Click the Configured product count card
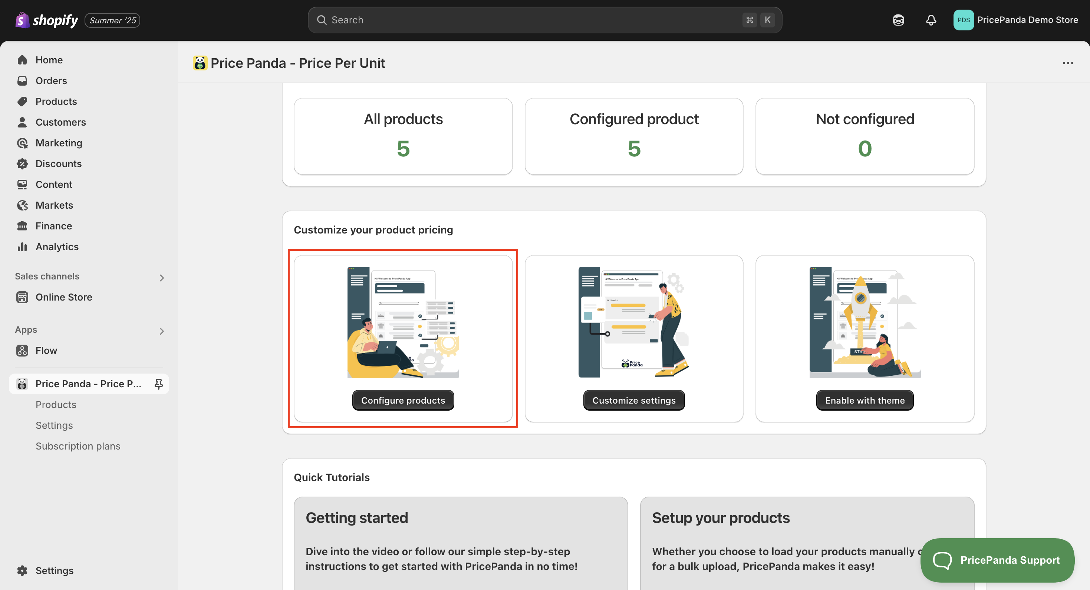 [x=634, y=136]
